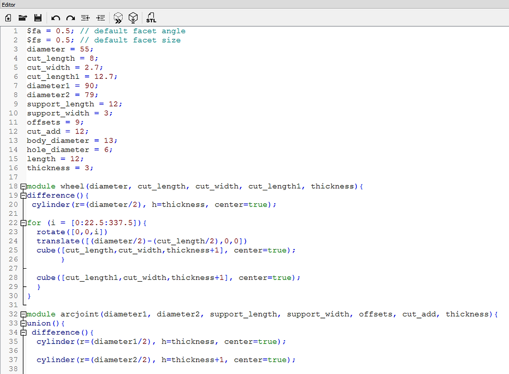Click 'cut_length' variable name on line 4
509x374 pixels.
tap(51, 59)
